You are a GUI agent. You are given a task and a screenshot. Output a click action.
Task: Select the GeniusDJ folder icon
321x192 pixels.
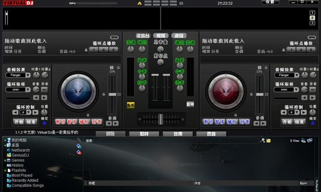click(9, 155)
